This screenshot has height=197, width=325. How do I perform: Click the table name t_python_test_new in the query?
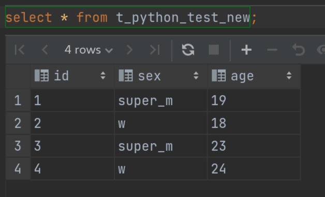183,18
